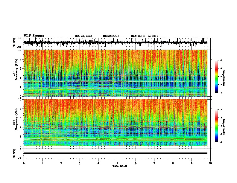Click the "3" minute tick label
237x183 pixels.
click(x=80, y=163)
